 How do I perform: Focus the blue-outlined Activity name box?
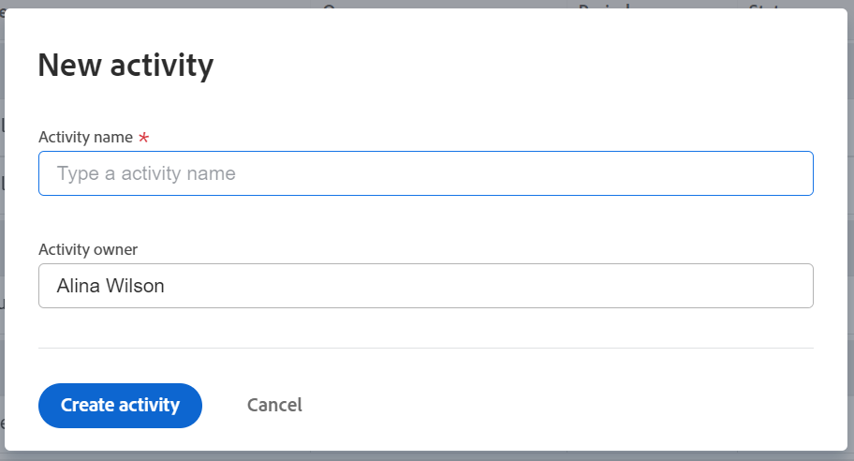(562, 173)
